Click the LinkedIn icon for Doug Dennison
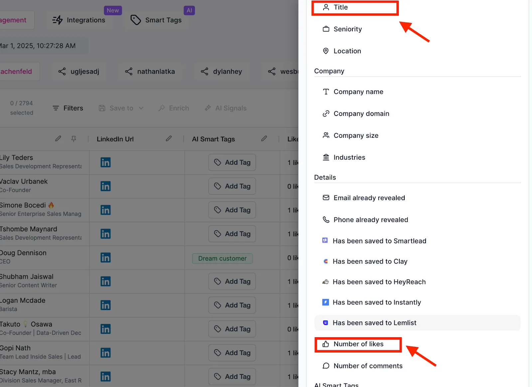 (x=105, y=258)
